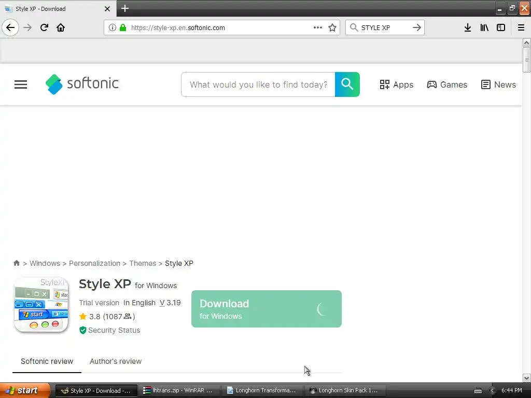Viewport: 531px width, 398px height.
Task: Switch to Longhorn Transforma... taskbar item
Action: (x=262, y=390)
